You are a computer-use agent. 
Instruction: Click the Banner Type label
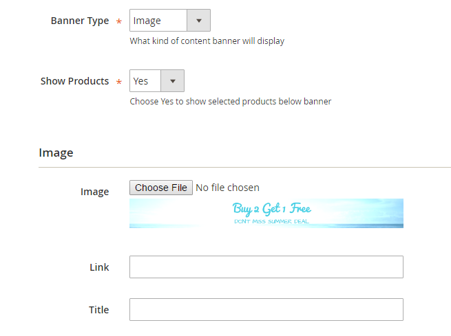point(80,21)
